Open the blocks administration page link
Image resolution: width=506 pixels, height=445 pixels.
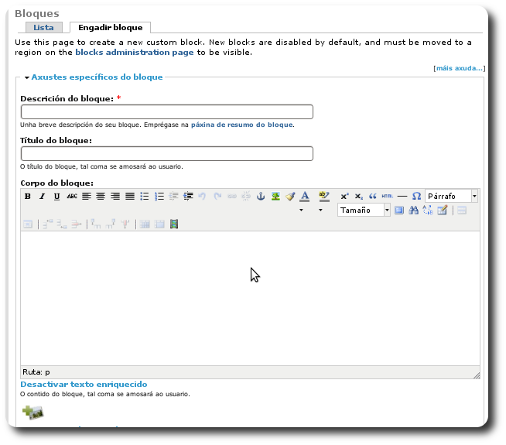tap(134, 53)
